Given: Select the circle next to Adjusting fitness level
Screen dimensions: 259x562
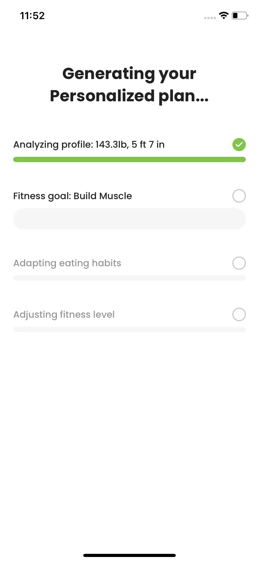Looking at the screenshot, I should coord(239,315).
